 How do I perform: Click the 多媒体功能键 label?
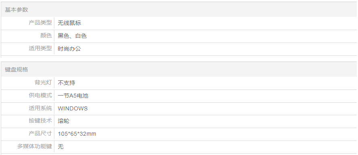point(35,146)
